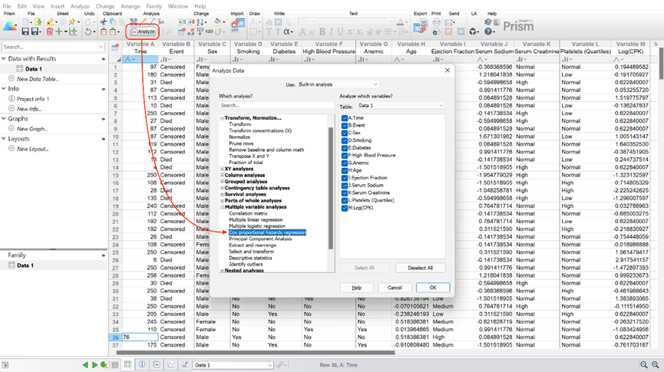
Task: Select Principal Component Analysis item
Action: pos(260,239)
